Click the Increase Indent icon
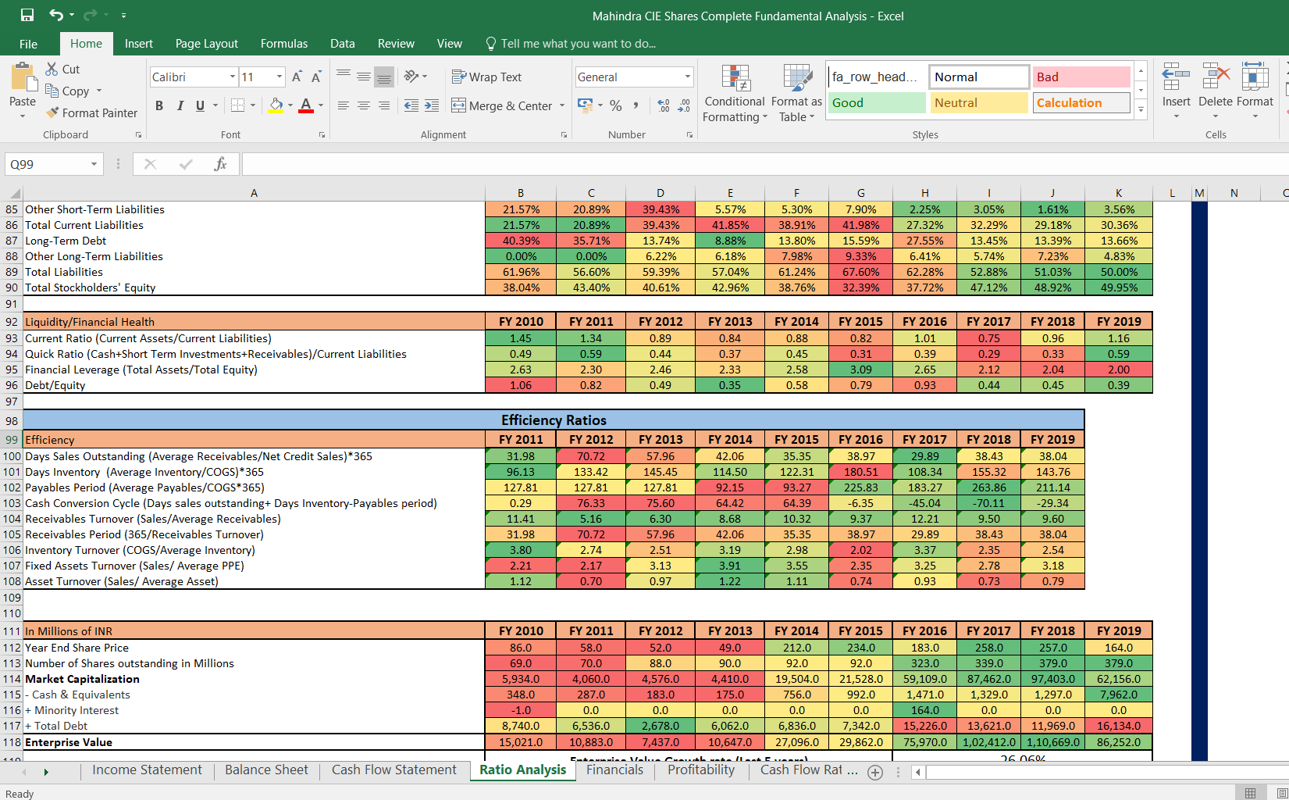The height and width of the screenshot is (800, 1289). click(432, 105)
